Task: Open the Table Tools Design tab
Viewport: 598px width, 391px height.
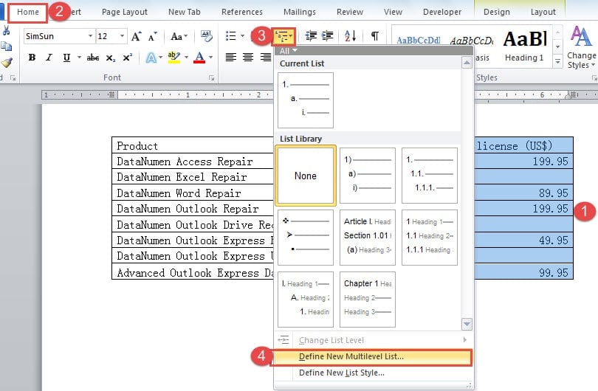Action: 497,13
